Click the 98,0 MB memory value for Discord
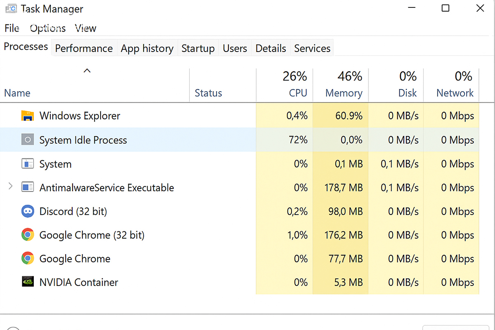Screen dimensions: 495x330 [x=346, y=212]
